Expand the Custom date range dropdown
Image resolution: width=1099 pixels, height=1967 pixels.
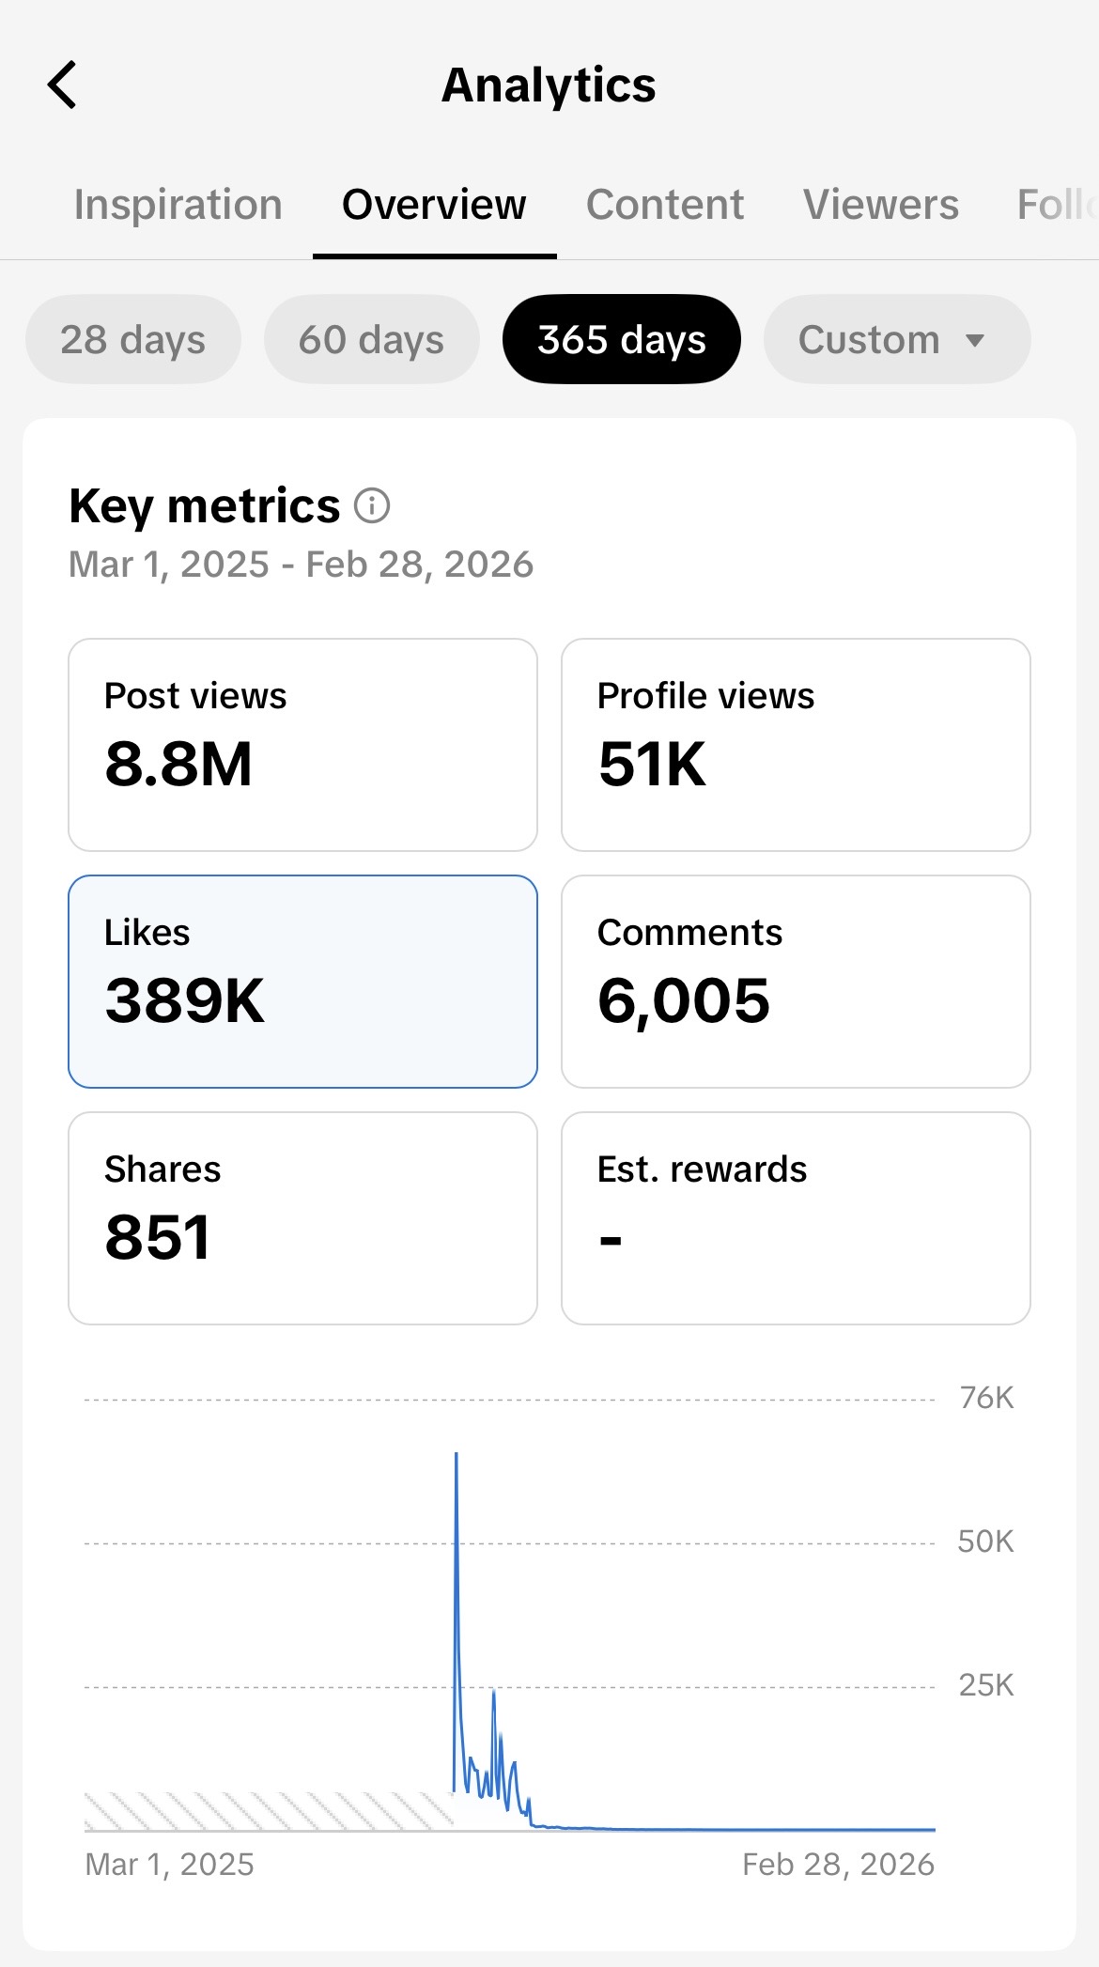point(897,340)
